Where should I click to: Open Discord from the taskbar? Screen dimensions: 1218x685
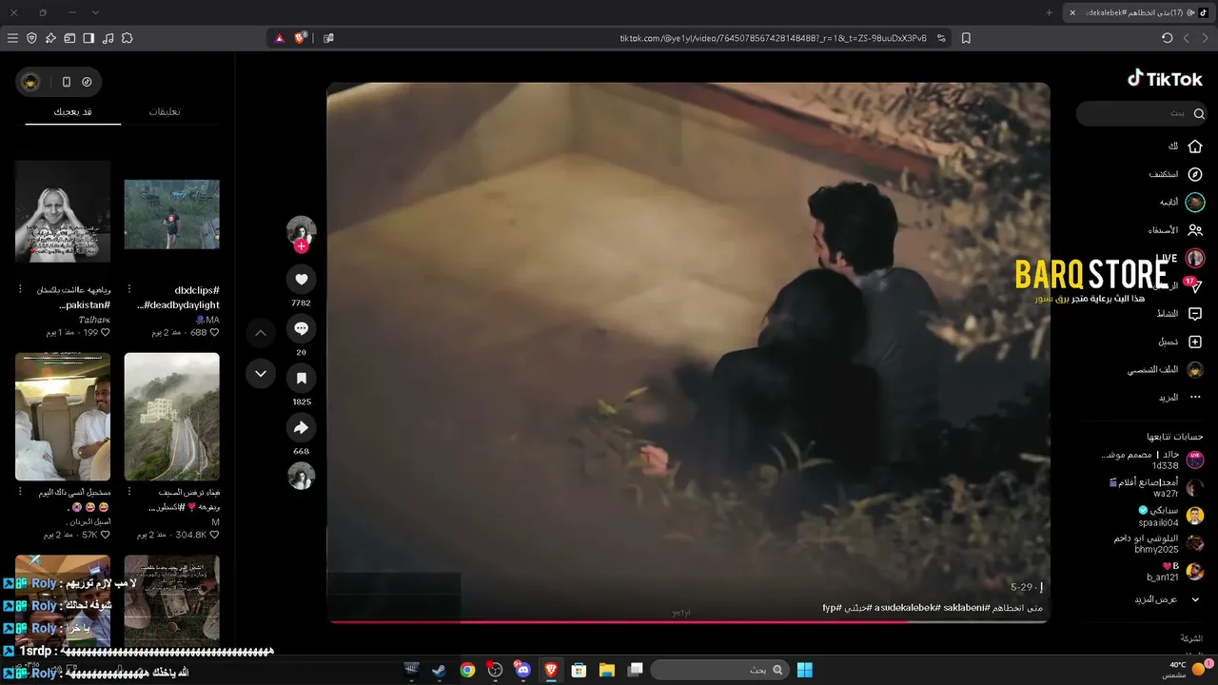pyautogui.click(x=522, y=670)
